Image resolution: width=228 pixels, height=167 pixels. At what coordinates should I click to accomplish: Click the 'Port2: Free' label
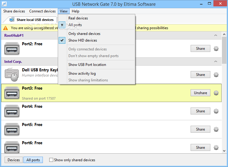[x=32, y=44]
